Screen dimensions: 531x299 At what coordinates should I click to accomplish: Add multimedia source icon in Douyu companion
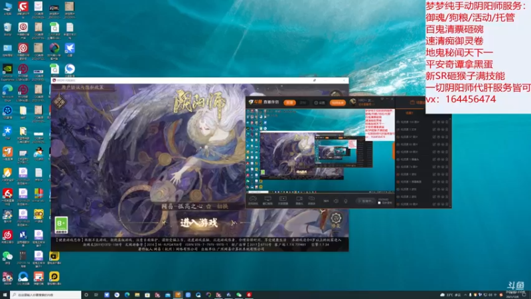tap(311, 201)
